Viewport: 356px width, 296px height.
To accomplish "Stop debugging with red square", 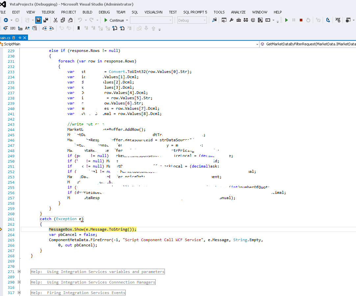I will (301, 20).
